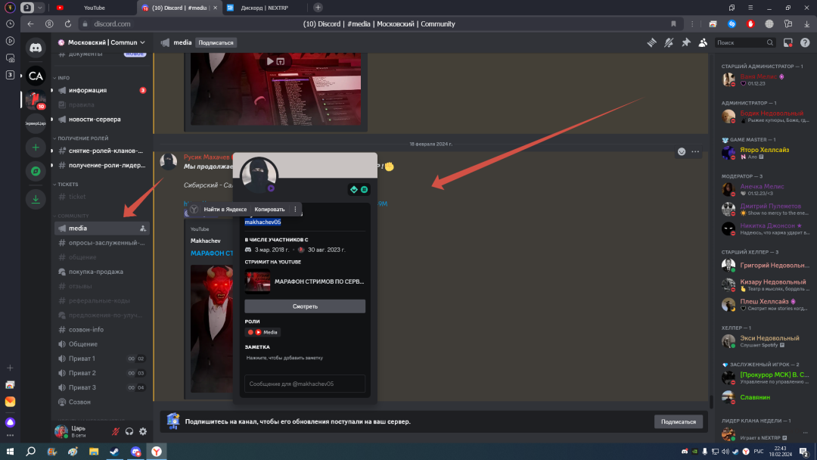
Task: Click Смотреть button in profile popup
Action: [x=305, y=306]
